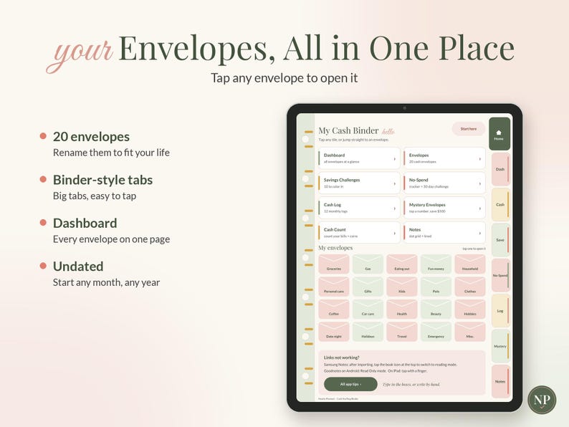
Task: Expand the Cash Log tile chevron
Action: click(394, 208)
